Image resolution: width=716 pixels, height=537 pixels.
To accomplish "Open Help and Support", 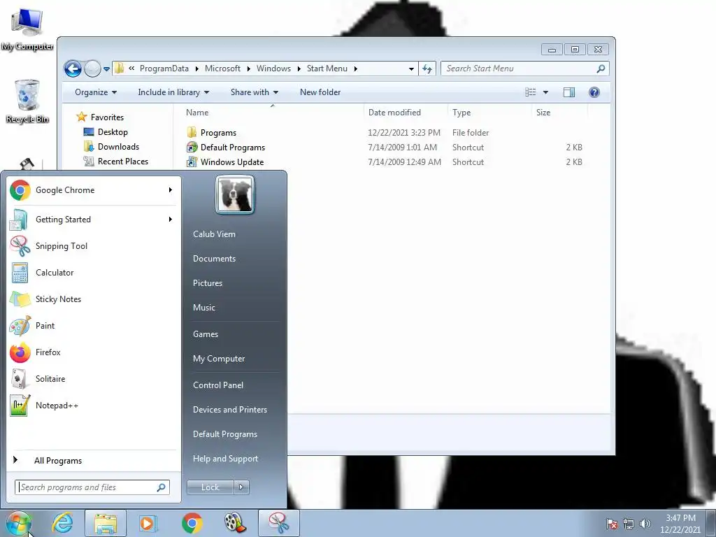I will (x=225, y=459).
